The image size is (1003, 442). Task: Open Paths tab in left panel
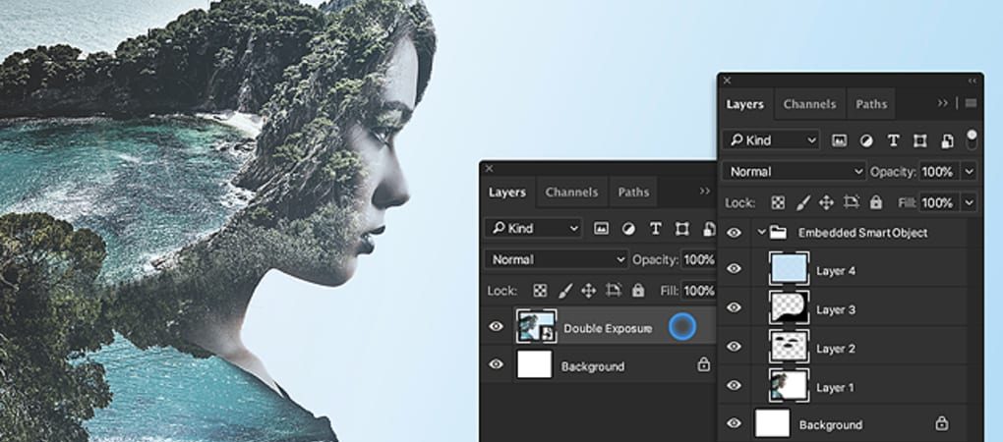pos(633,193)
